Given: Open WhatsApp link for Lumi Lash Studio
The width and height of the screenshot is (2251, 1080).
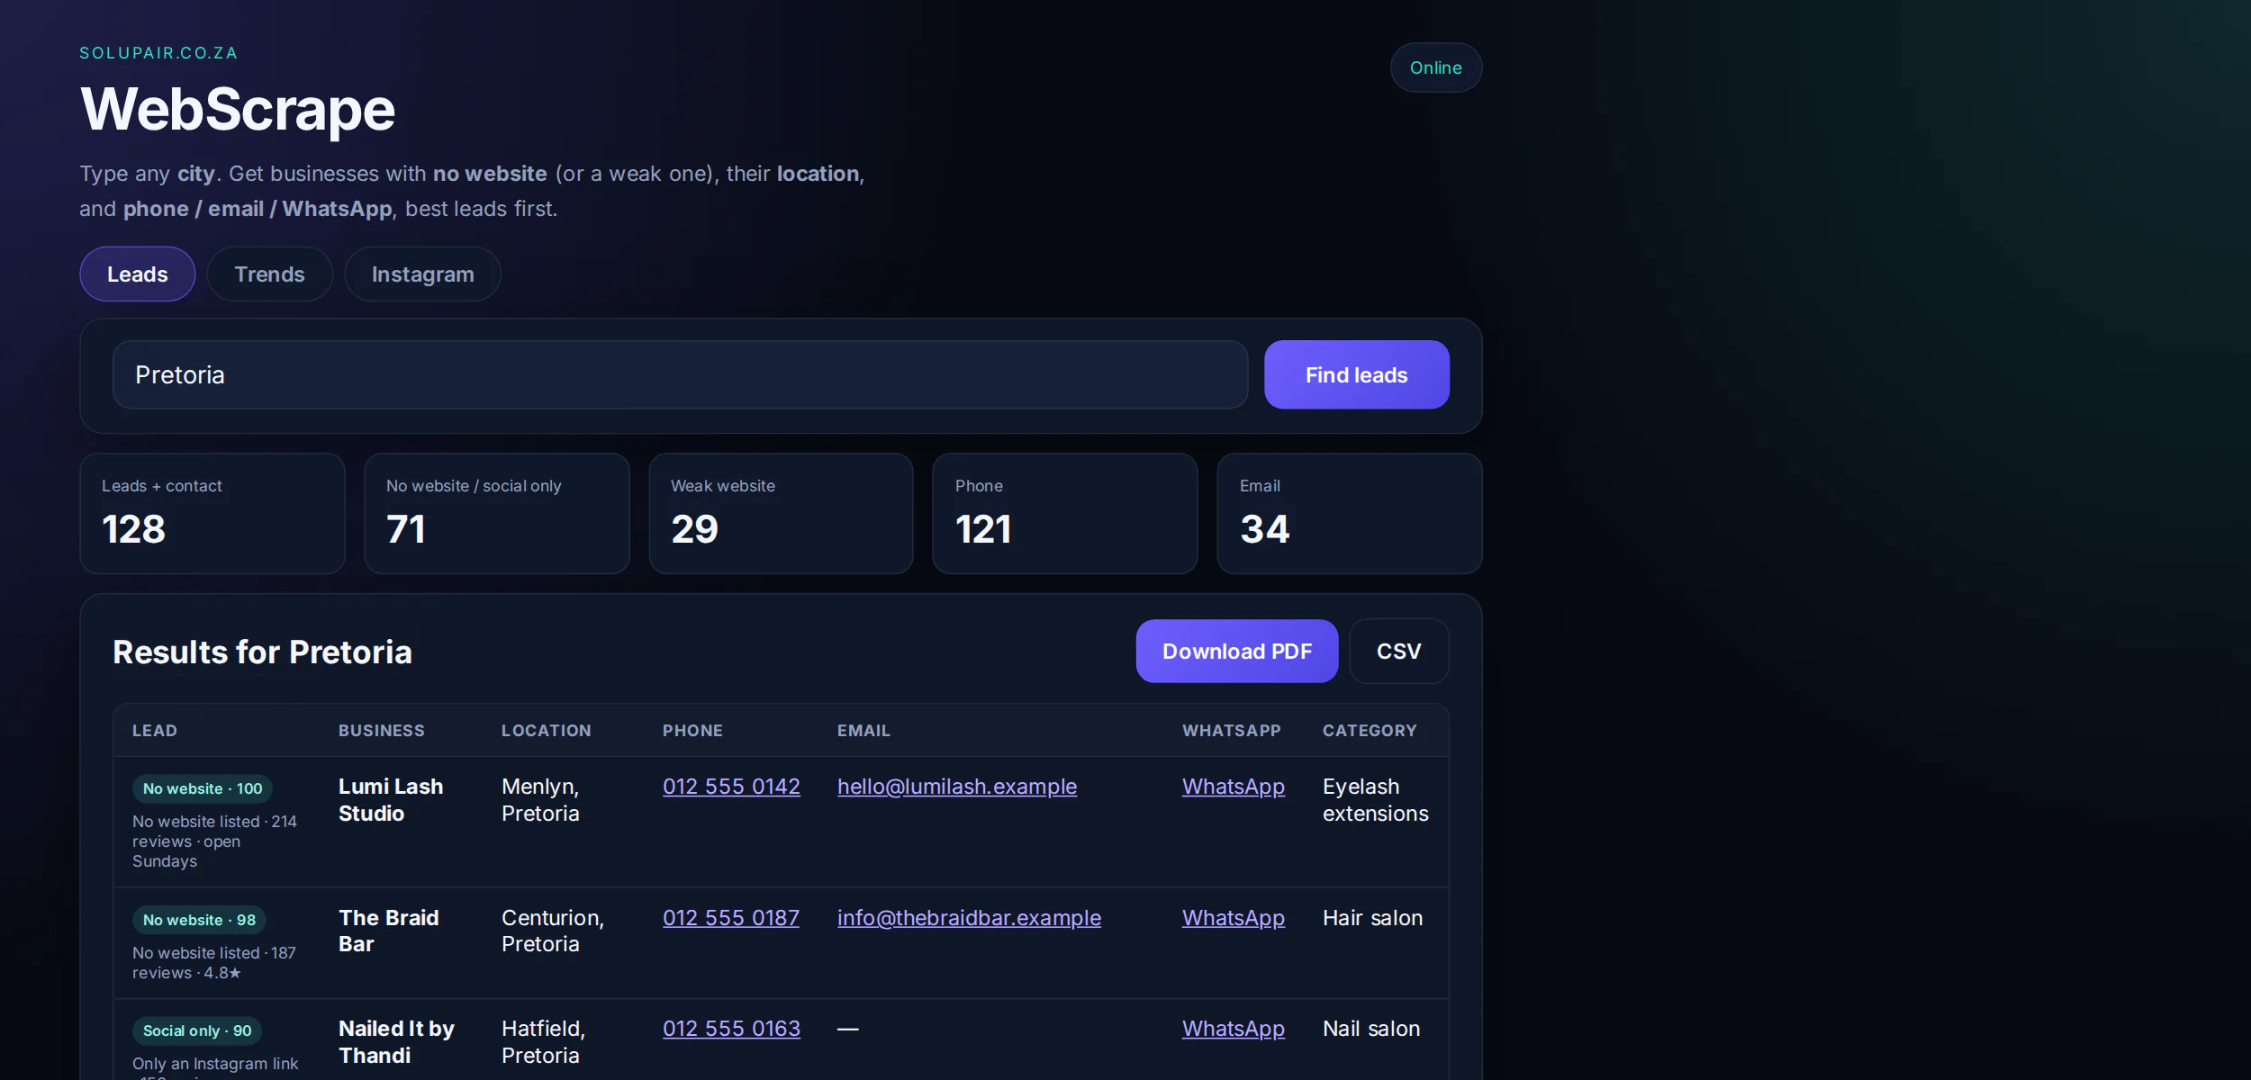Looking at the screenshot, I should [x=1233, y=787].
